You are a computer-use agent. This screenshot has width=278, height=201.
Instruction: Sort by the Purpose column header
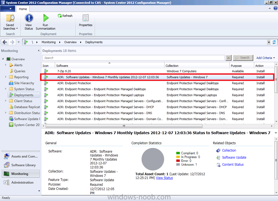pos(242,65)
